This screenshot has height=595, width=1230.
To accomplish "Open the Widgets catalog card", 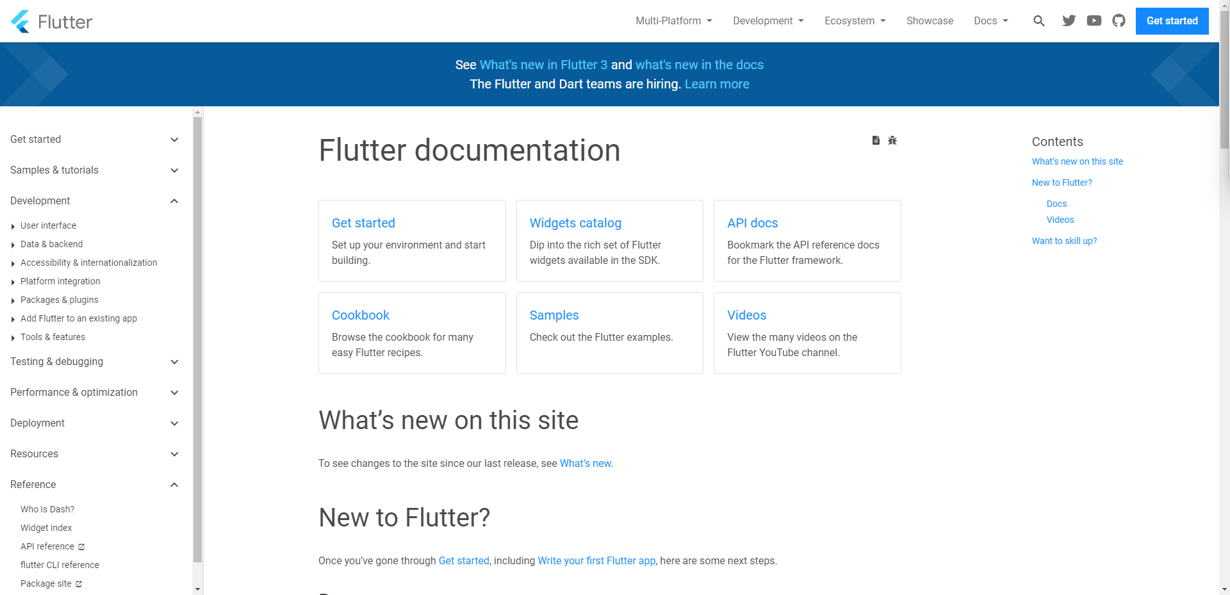I will (610, 241).
